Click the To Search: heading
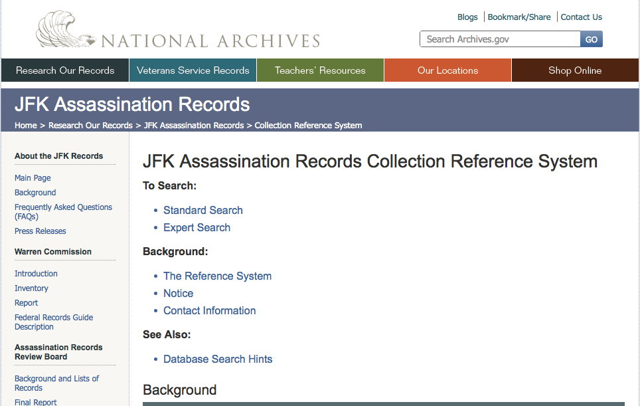This screenshot has width=640, height=406. (169, 186)
